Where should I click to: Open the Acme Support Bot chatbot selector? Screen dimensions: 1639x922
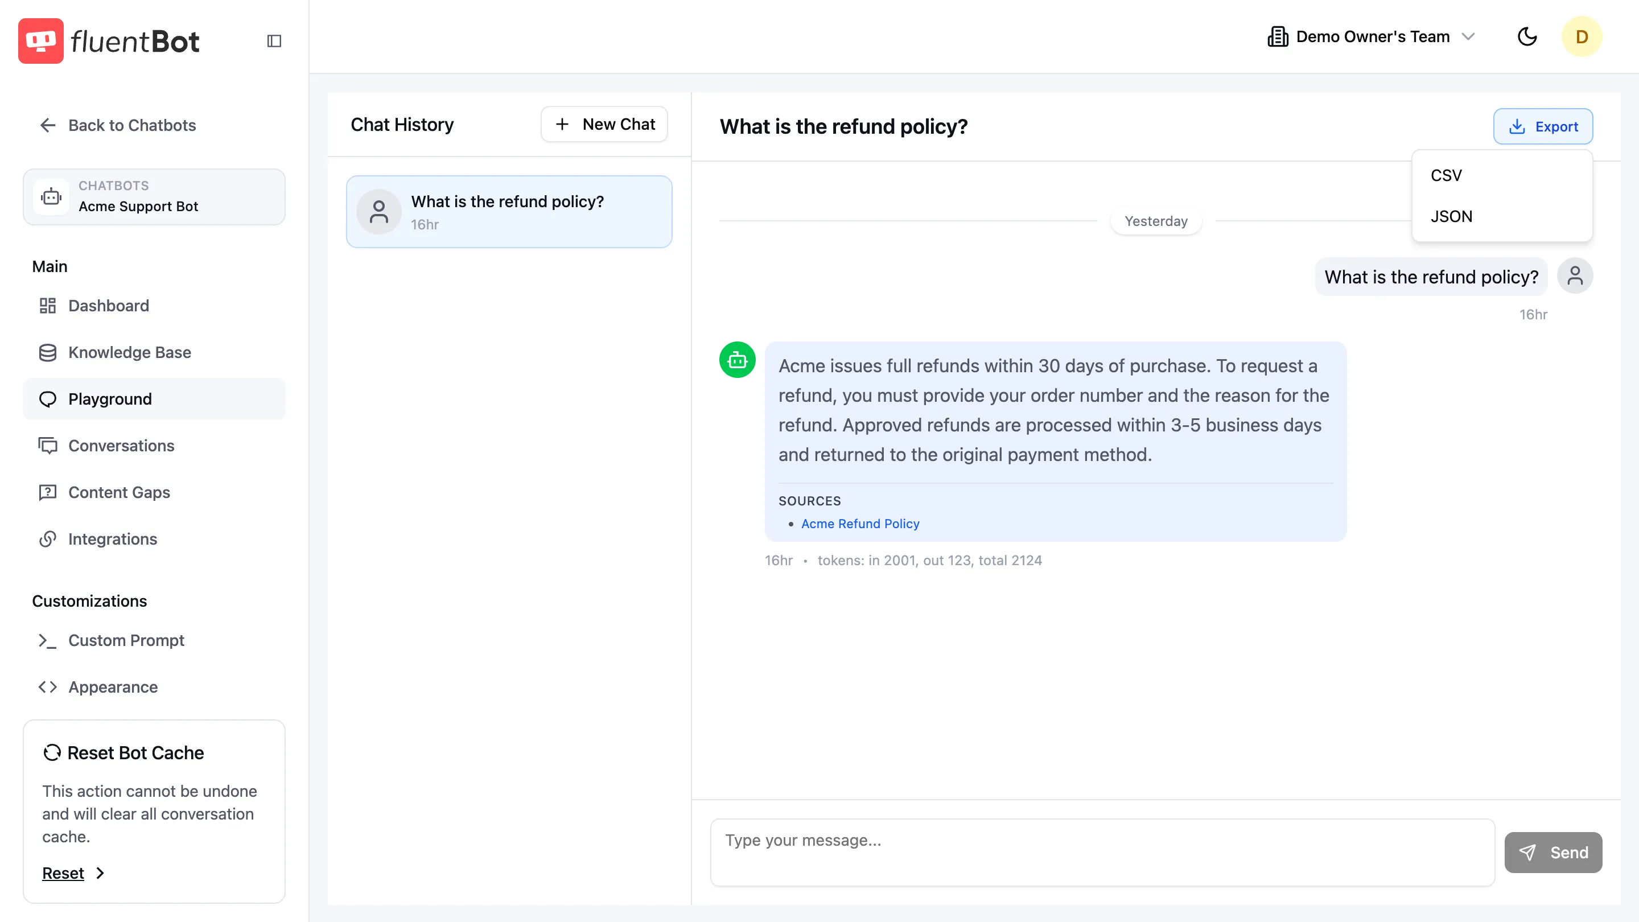coord(154,196)
